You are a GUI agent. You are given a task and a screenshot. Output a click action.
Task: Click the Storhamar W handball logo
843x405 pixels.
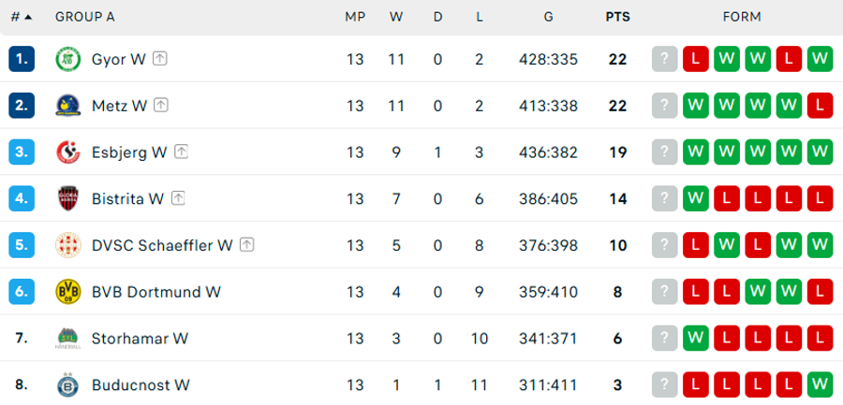pyautogui.click(x=68, y=339)
